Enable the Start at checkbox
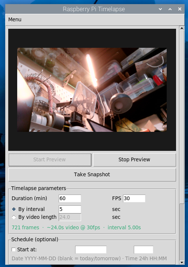 (13, 249)
